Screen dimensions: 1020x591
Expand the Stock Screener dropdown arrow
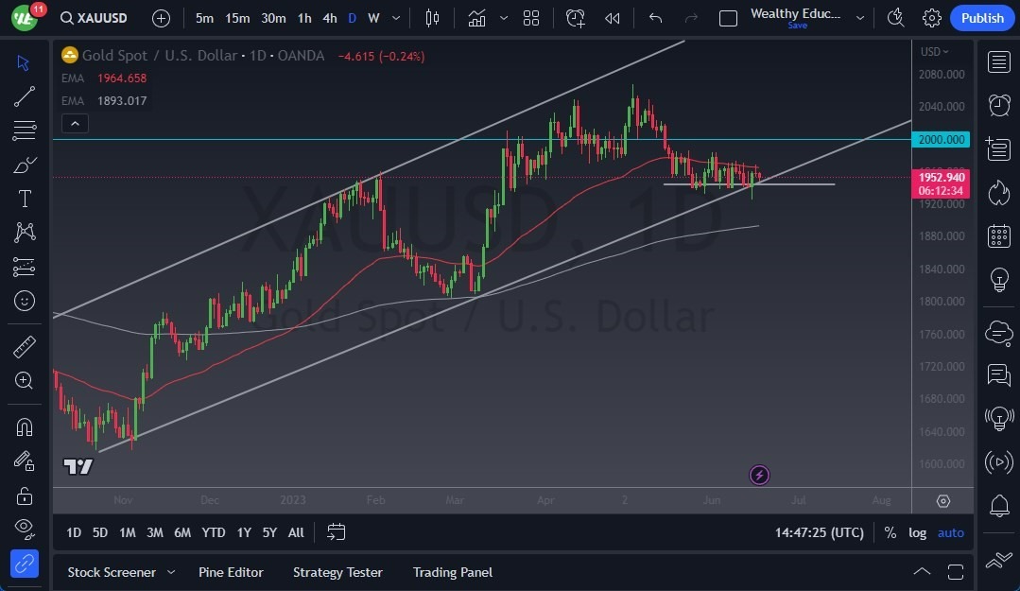(171, 572)
